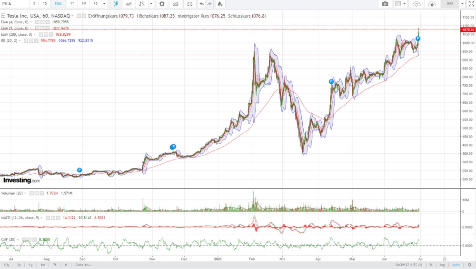Remove MACD indicator pane

click(x=58, y=218)
